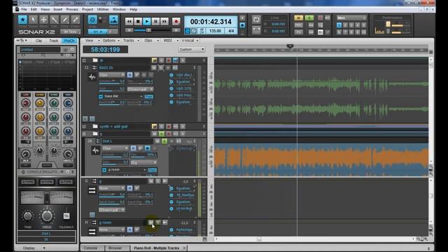Open the Custom track control dropdown
The height and width of the screenshot is (252, 448).
coord(192,50)
